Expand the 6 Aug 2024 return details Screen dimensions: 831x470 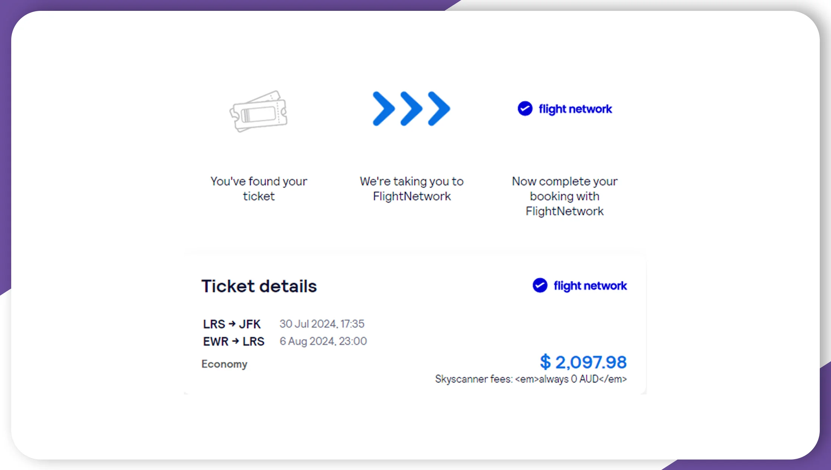point(324,341)
